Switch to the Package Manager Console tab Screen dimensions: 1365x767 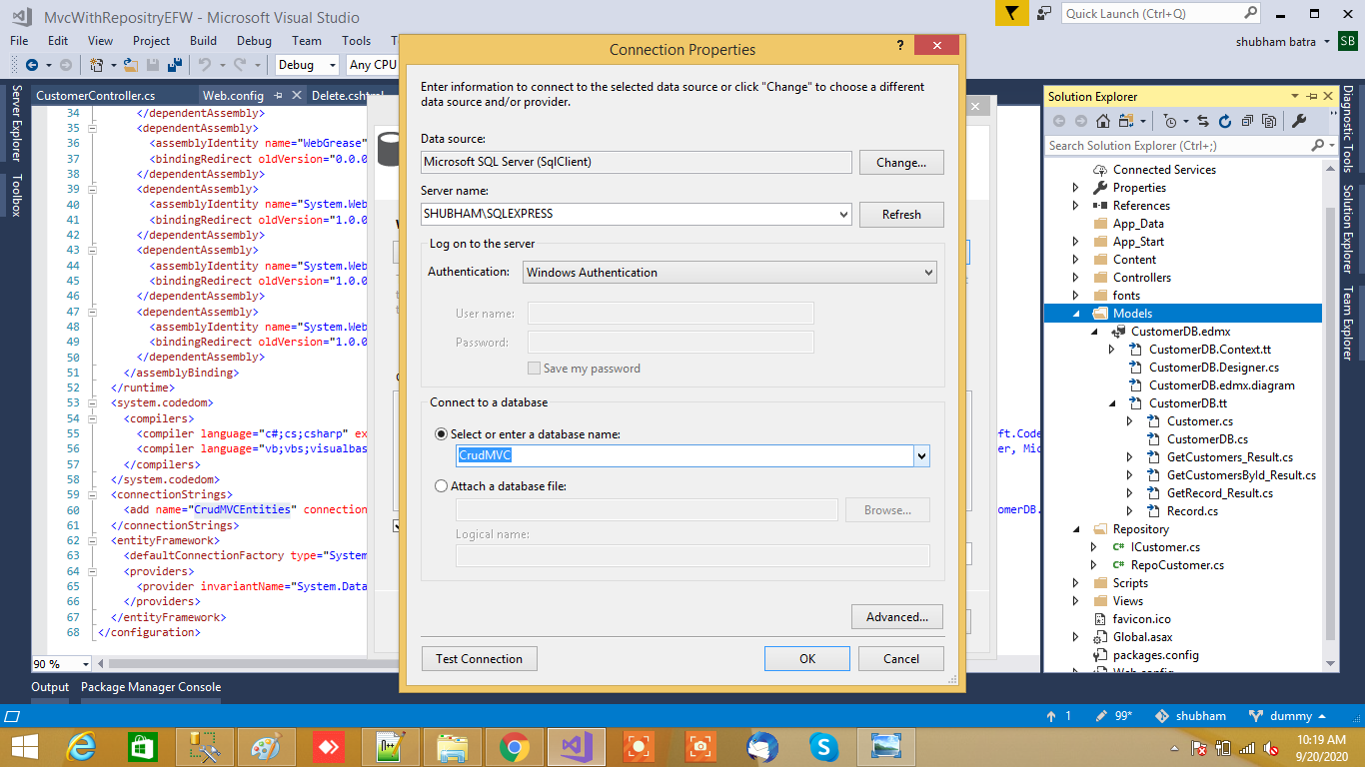point(151,687)
